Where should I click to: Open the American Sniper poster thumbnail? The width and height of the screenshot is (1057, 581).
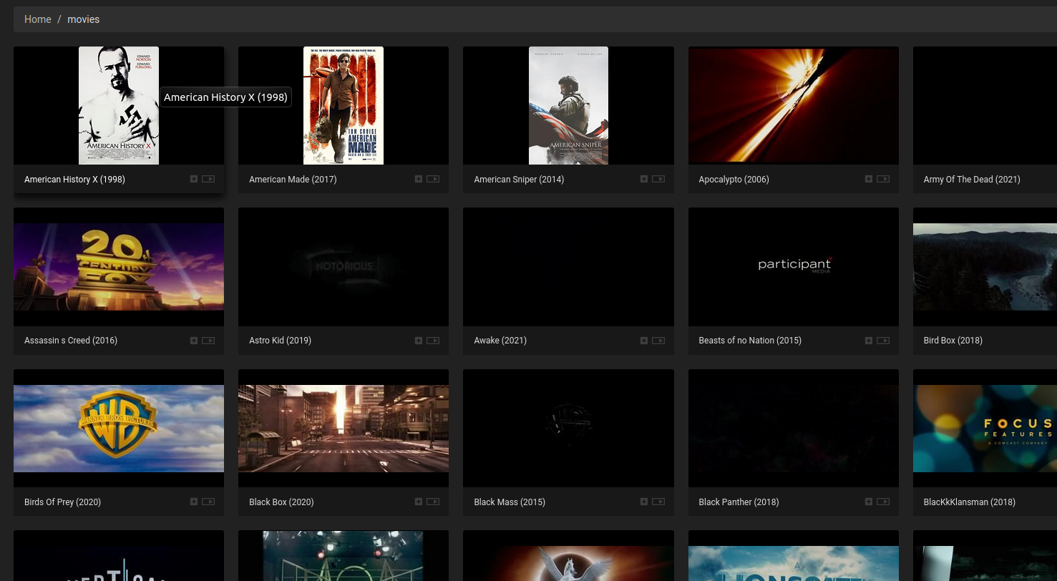point(568,106)
